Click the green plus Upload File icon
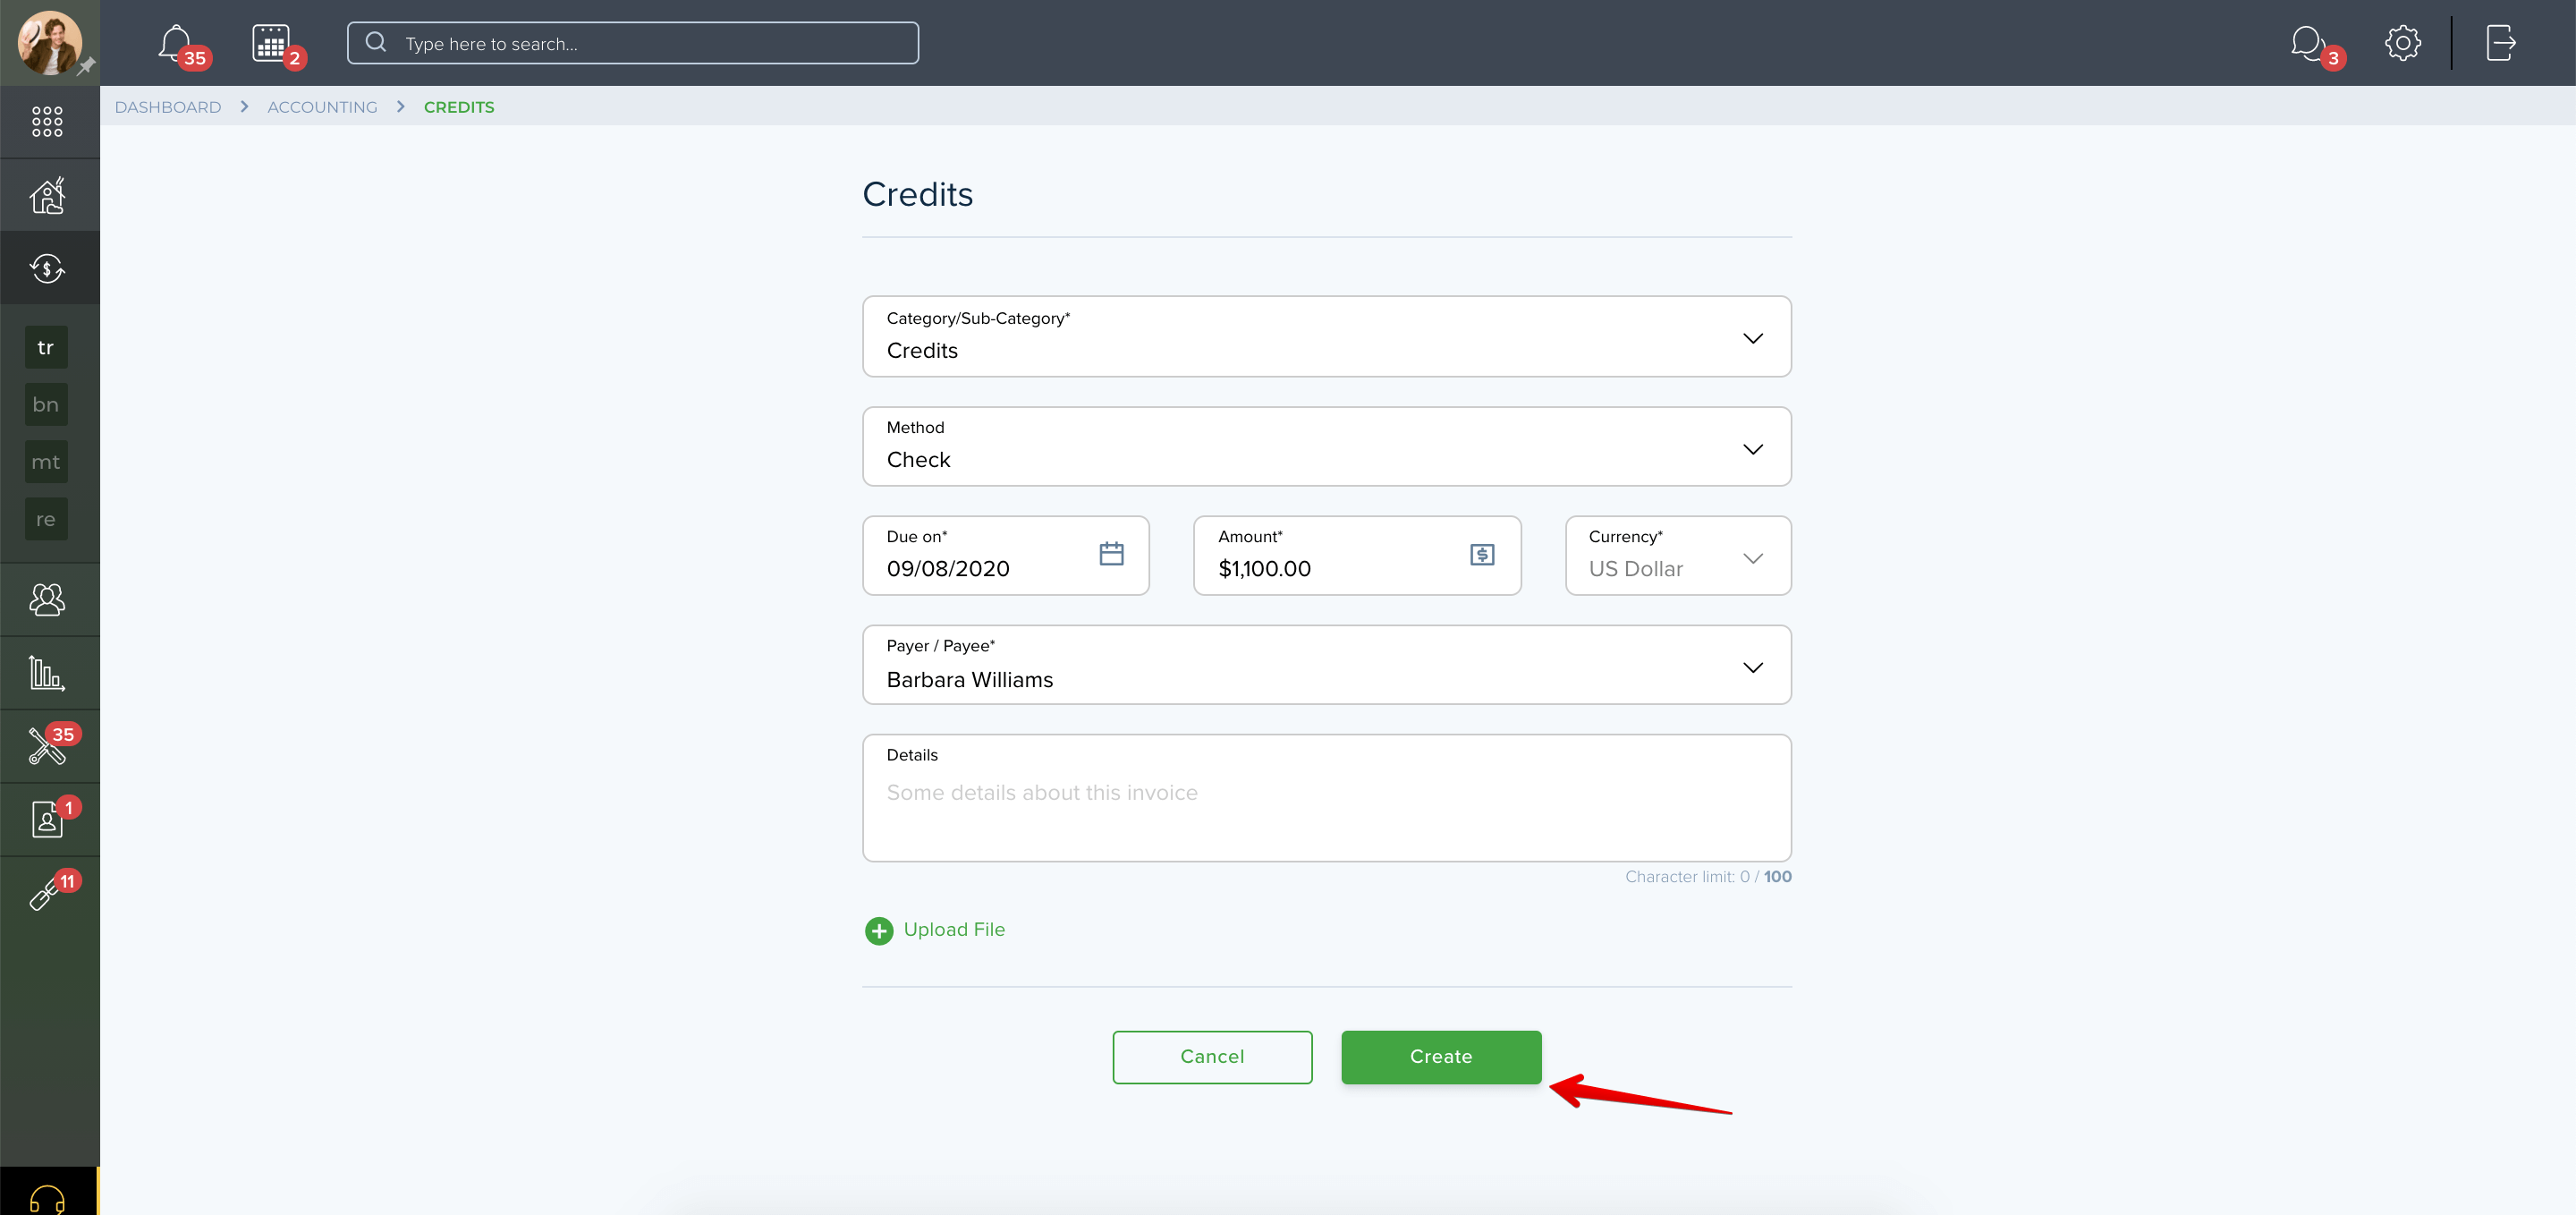The width and height of the screenshot is (2576, 1215). click(879, 931)
